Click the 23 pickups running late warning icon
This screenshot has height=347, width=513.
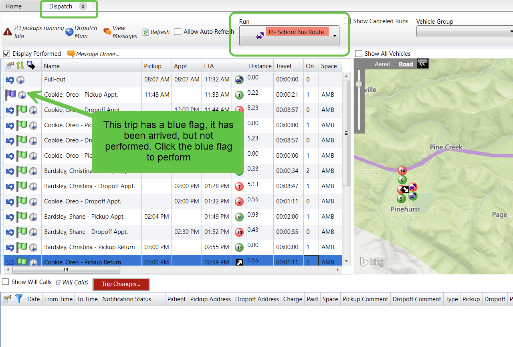pos(8,32)
